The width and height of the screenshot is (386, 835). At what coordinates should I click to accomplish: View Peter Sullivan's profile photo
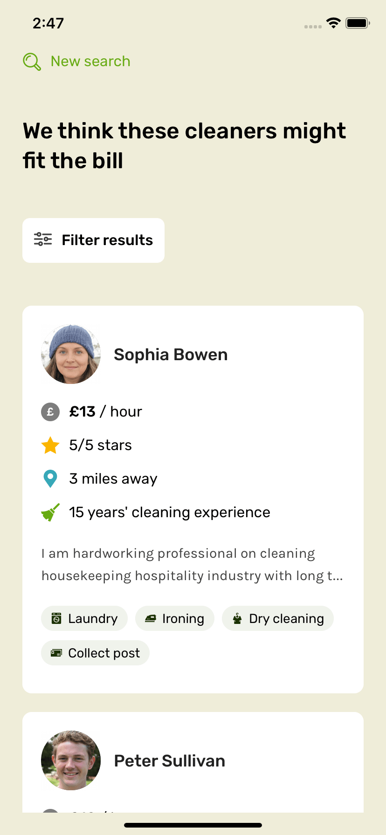[x=71, y=760]
